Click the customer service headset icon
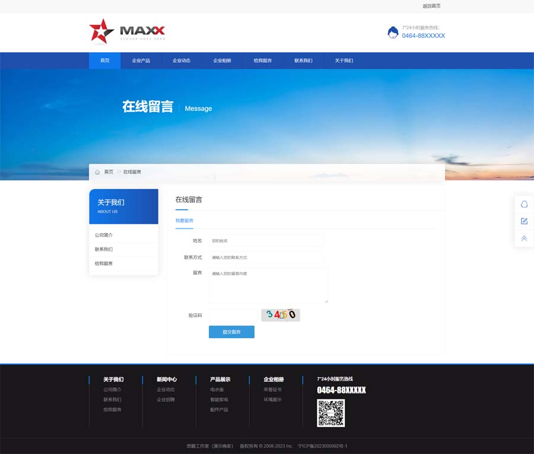Screen dimensions: 534x454 click(393, 33)
